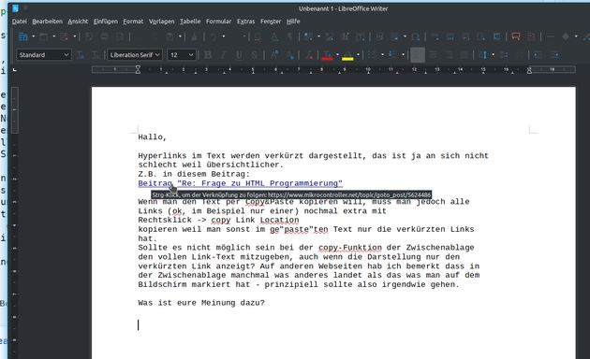
Task: Insert a comment using the red comment icon
Action: click(x=515, y=36)
